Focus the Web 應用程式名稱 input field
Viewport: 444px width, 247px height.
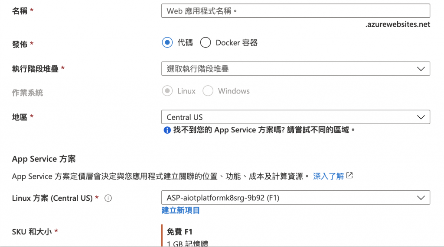coord(296,11)
